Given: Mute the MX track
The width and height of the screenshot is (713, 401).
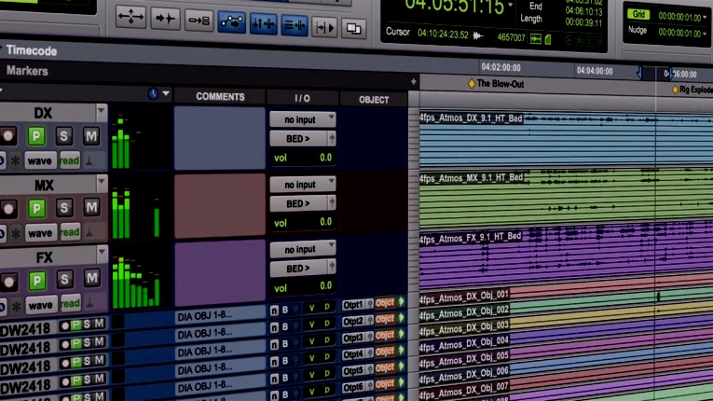Looking at the screenshot, I should pos(91,207).
